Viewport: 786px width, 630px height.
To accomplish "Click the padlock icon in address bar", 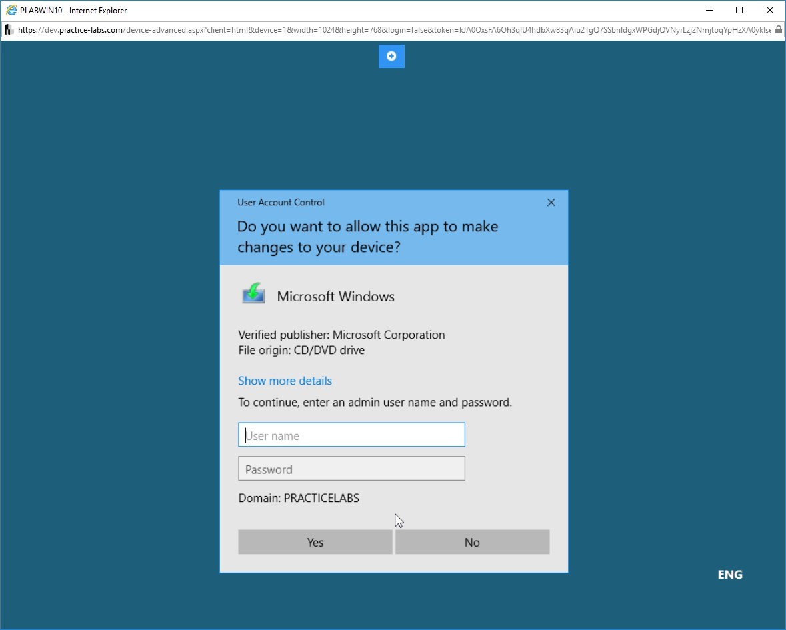I will 778,29.
